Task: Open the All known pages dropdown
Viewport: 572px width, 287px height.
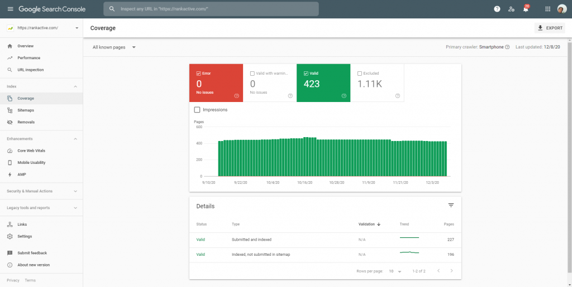Action: coord(114,47)
